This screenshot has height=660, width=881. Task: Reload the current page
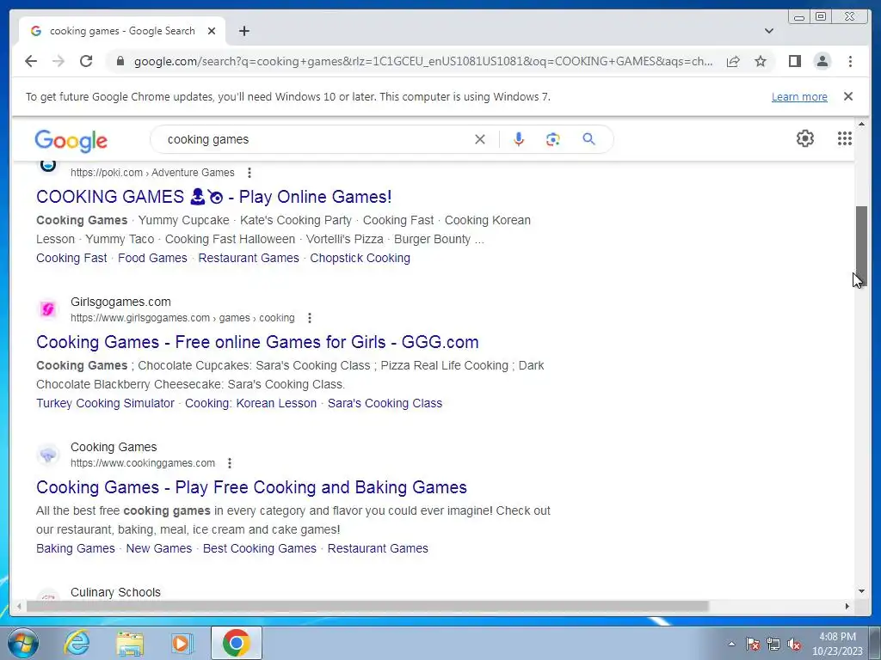[x=86, y=61]
